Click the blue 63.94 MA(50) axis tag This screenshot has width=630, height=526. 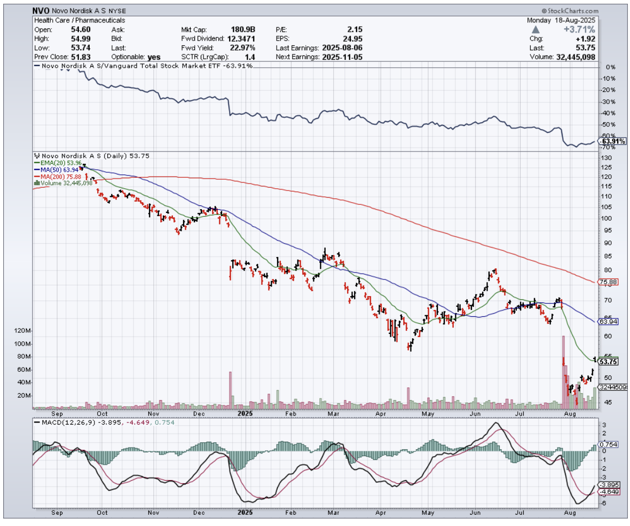click(608, 322)
